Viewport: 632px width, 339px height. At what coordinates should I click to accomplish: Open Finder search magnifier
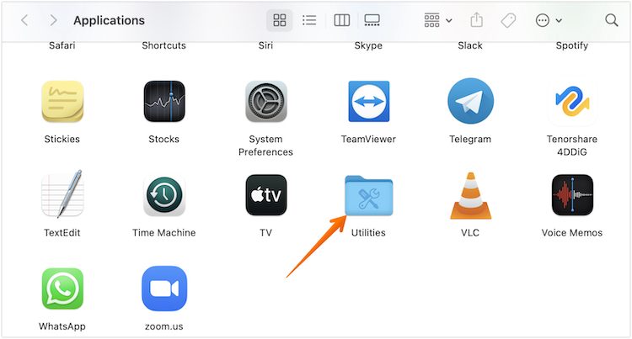pyautogui.click(x=612, y=20)
